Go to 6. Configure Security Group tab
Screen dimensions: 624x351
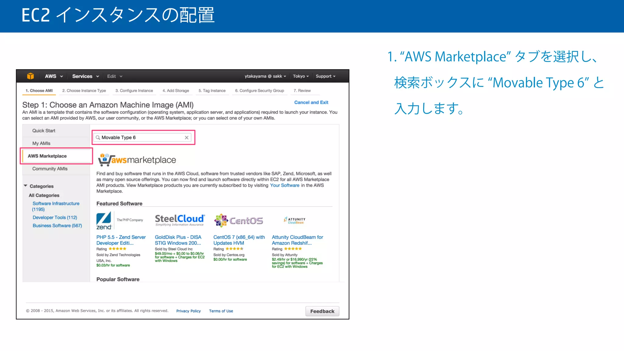[260, 90]
